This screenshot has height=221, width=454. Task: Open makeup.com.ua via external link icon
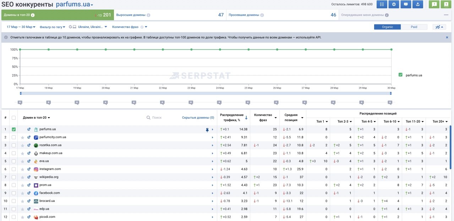(x=29, y=153)
